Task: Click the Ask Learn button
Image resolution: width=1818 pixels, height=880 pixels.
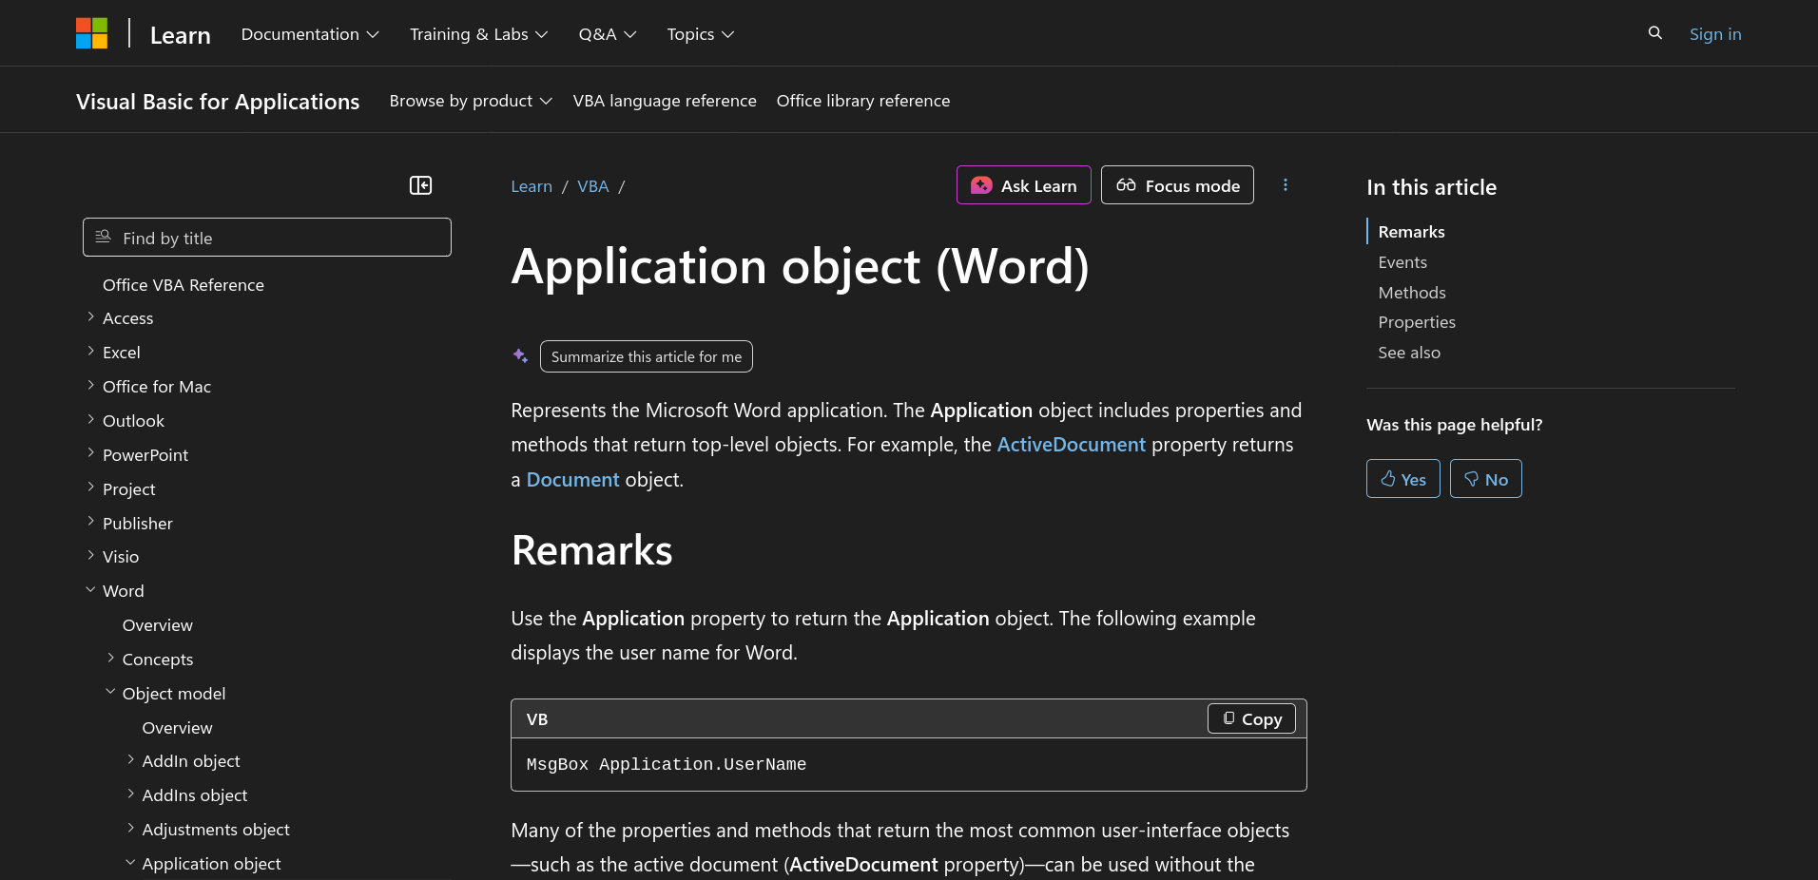Action: tap(1023, 185)
